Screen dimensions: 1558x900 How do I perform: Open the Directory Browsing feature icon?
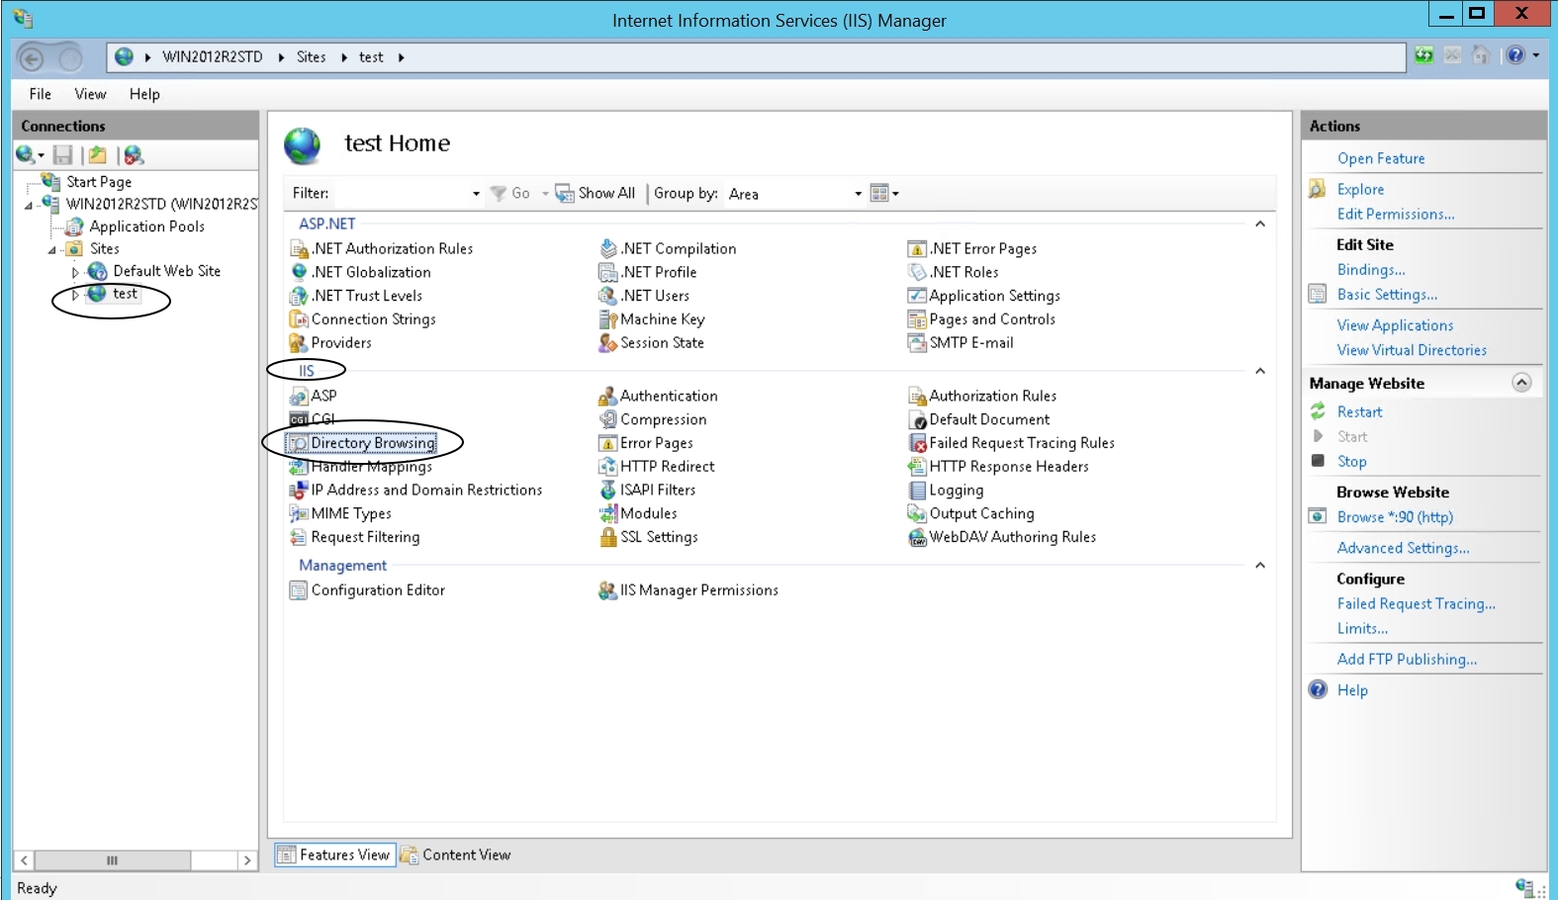299,443
